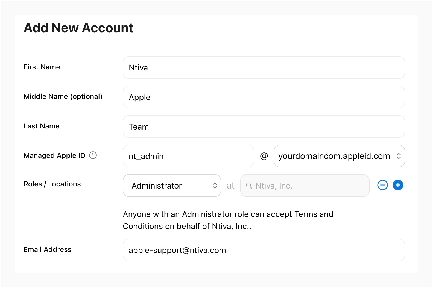
Task: Click the Middle Name (optional) label
Action: pyautogui.click(x=63, y=96)
